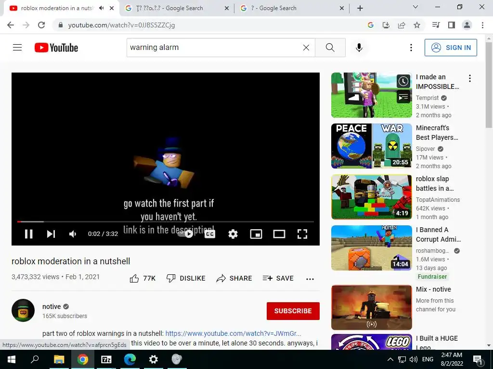Like the video (77K)
The width and height of the screenshot is (493, 369).
(143, 278)
